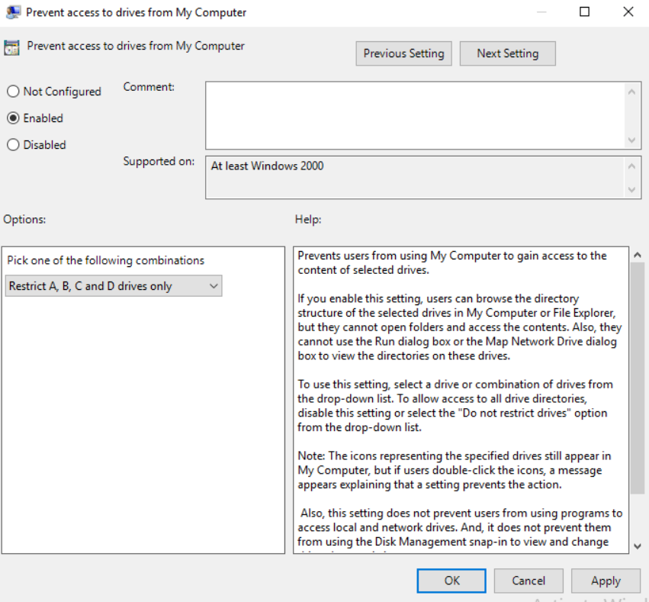Select the Disabled radio button
Image resolution: width=649 pixels, height=602 pixels.
[x=13, y=145]
